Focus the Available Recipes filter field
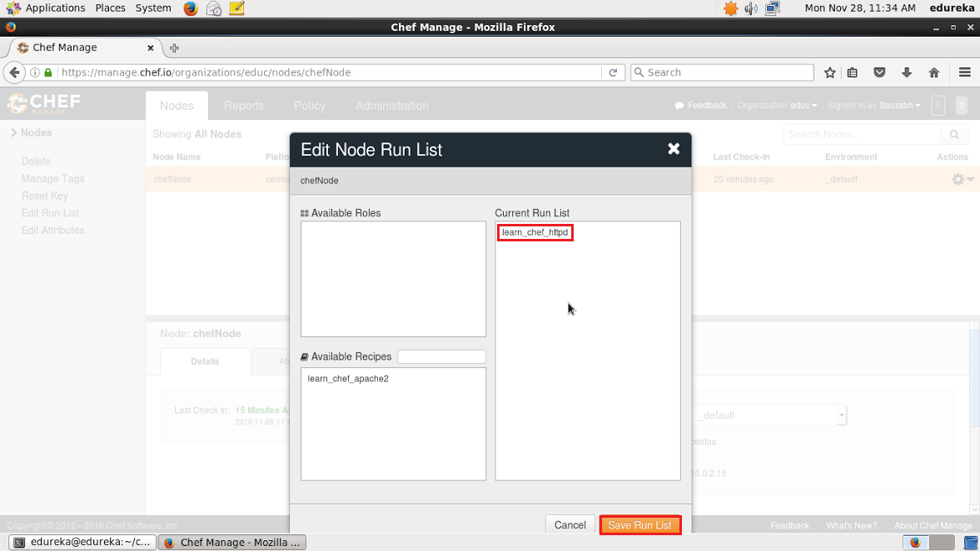The height and width of the screenshot is (551, 980). click(x=441, y=357)
